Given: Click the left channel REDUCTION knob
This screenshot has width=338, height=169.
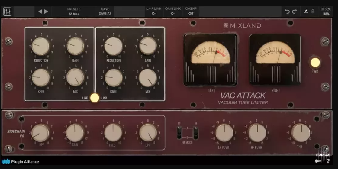Looking at the screenshot, I should pos(40,46).
